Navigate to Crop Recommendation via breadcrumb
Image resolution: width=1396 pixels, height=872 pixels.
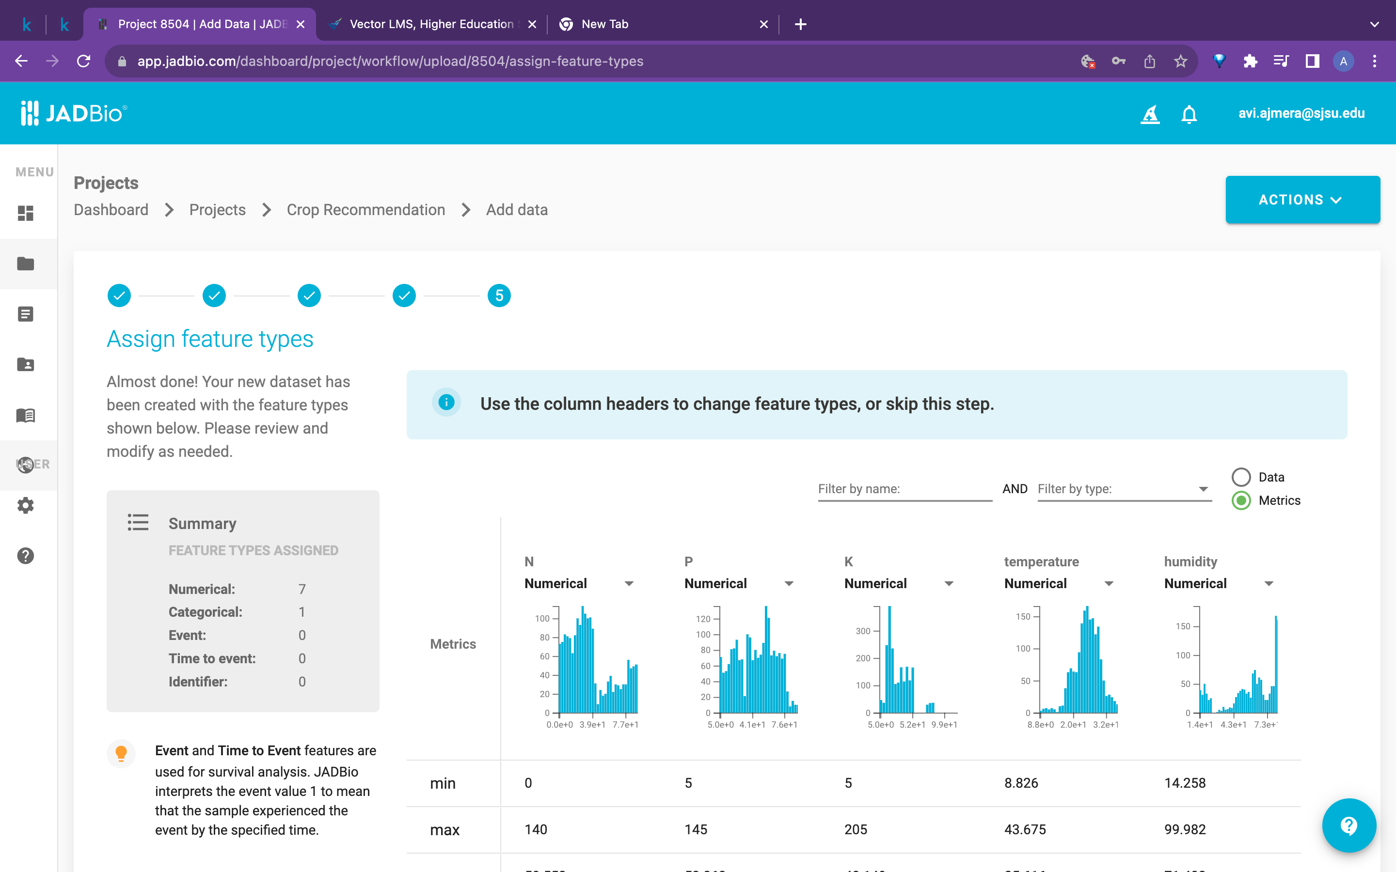366,209
